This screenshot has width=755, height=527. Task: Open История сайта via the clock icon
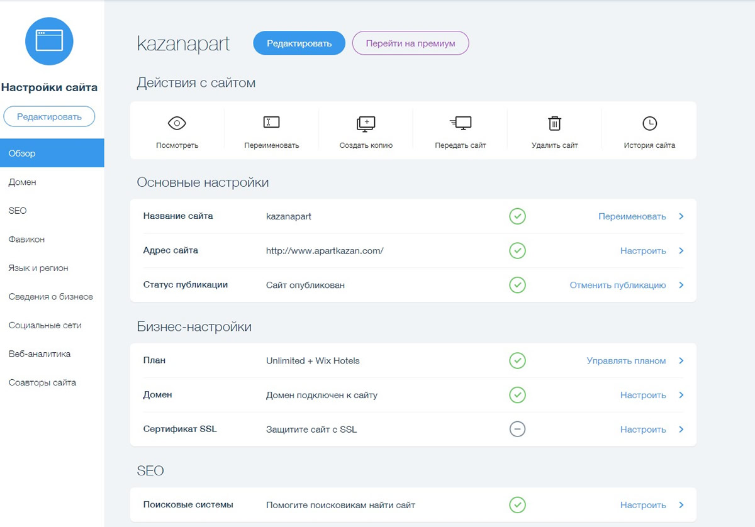pos(650,122)
